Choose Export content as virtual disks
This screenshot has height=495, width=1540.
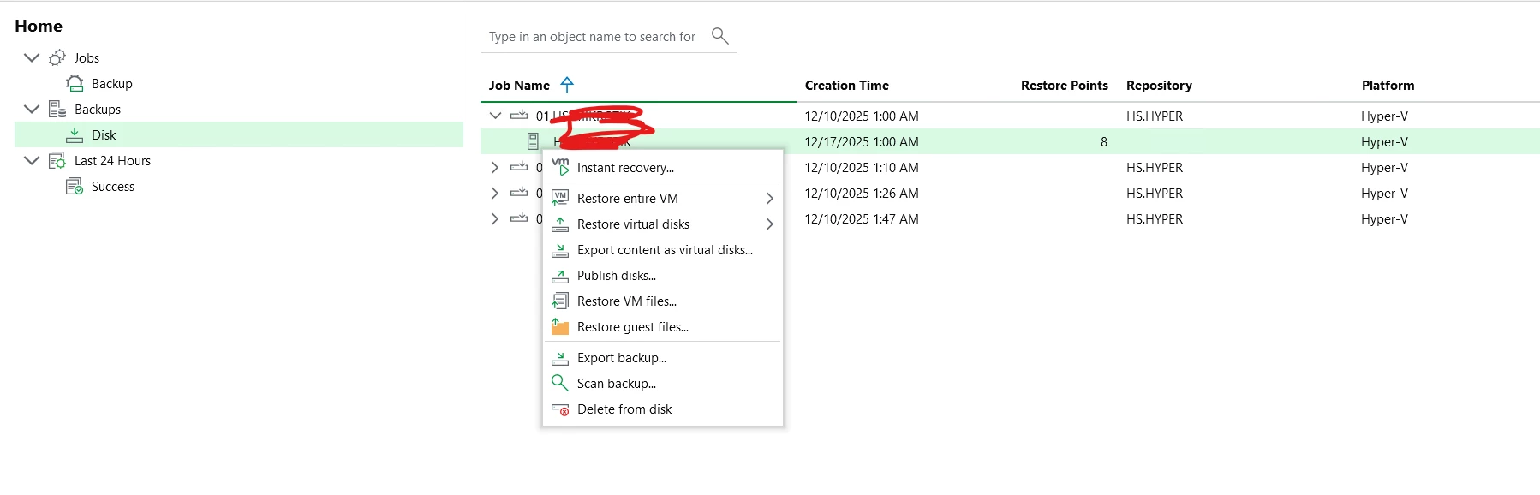pos(665,250)
